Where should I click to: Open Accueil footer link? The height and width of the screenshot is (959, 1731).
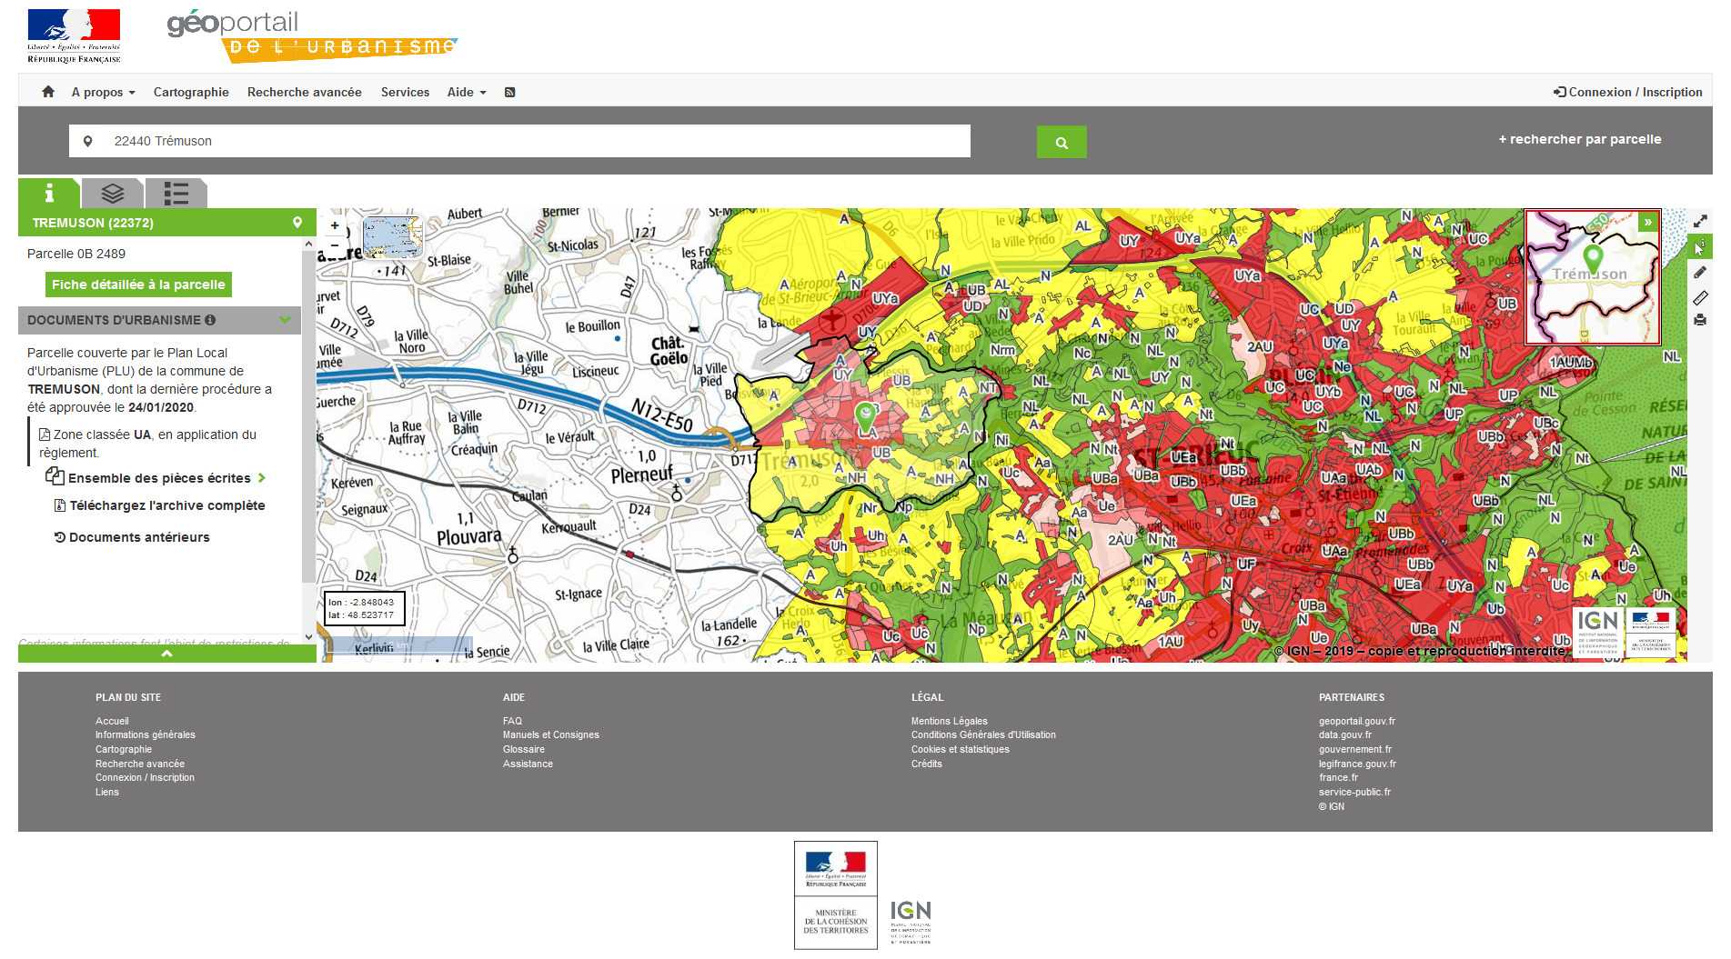tap(112, 721)
